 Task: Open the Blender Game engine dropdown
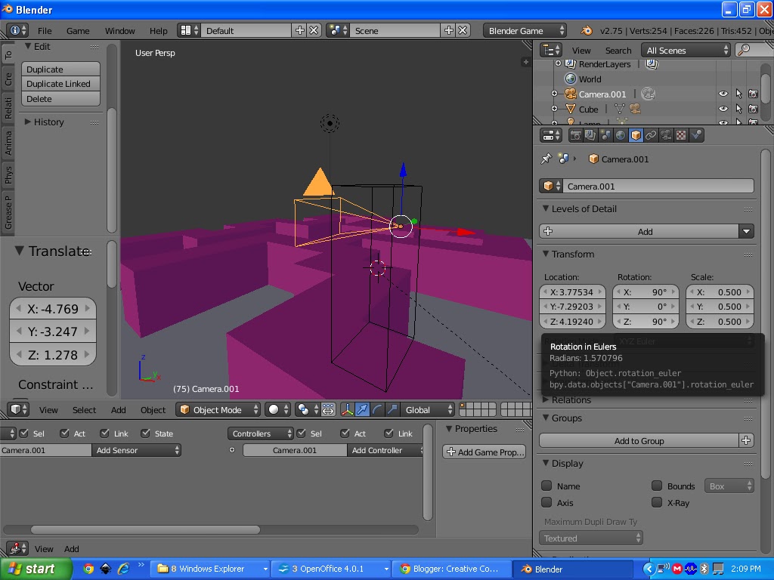point(525,30)
